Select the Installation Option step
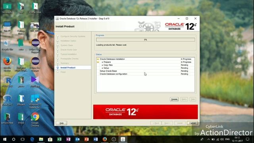The height and width of the screenshot is (143, 254). pos(68,41)
